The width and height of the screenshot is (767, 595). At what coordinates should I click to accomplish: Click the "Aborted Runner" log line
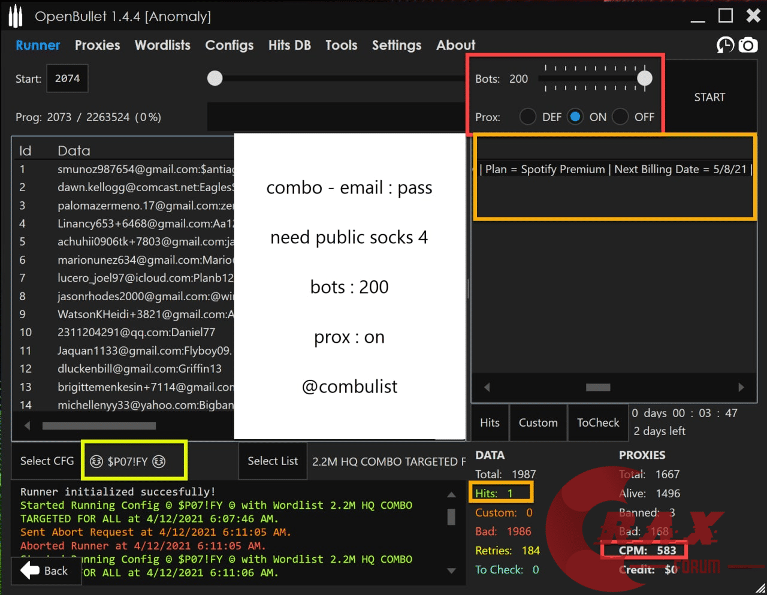tap(143, 546)
